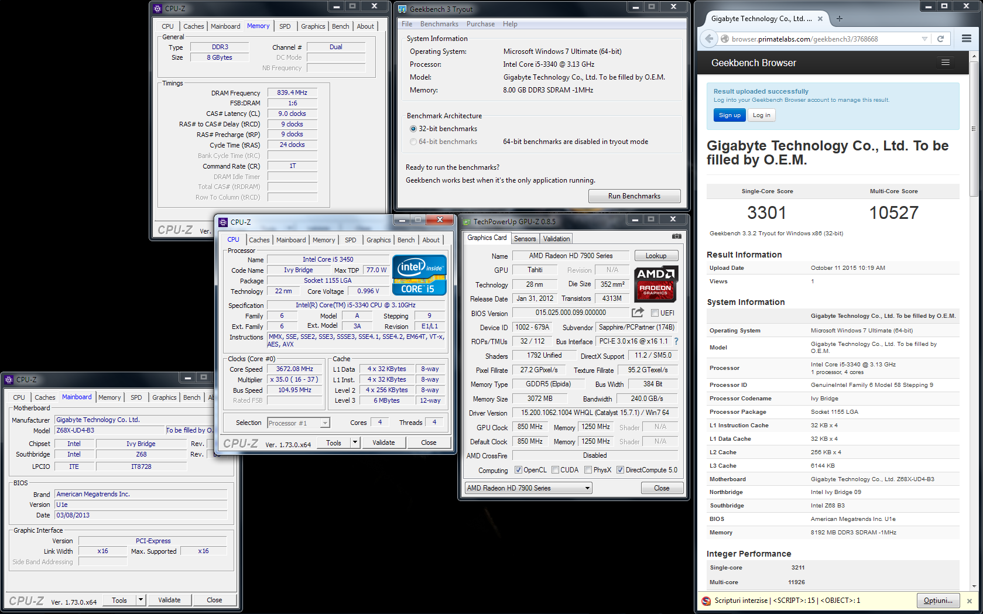Open the Purchase menu in Geekbench
Image resolution: width=983 pixels, height=614 pixels.
[481, 24]
